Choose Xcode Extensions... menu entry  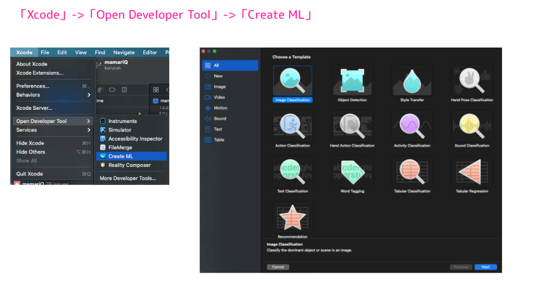click(x=53, y=73)
